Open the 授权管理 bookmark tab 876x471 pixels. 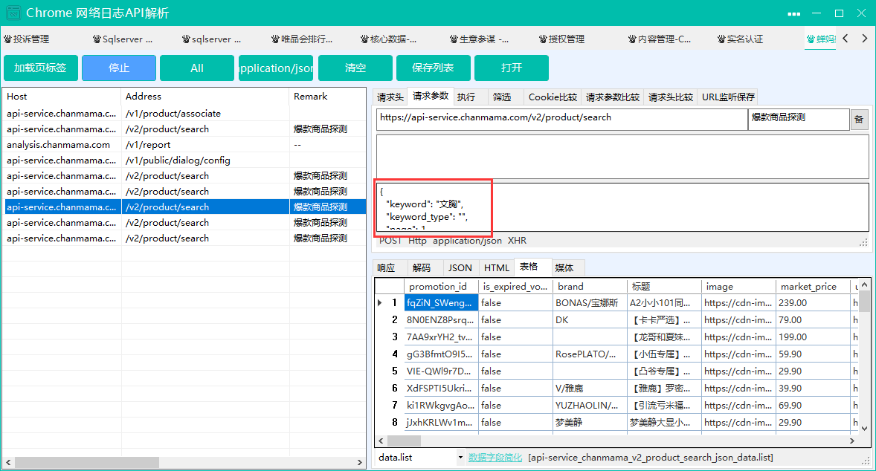tap(561, 39)
